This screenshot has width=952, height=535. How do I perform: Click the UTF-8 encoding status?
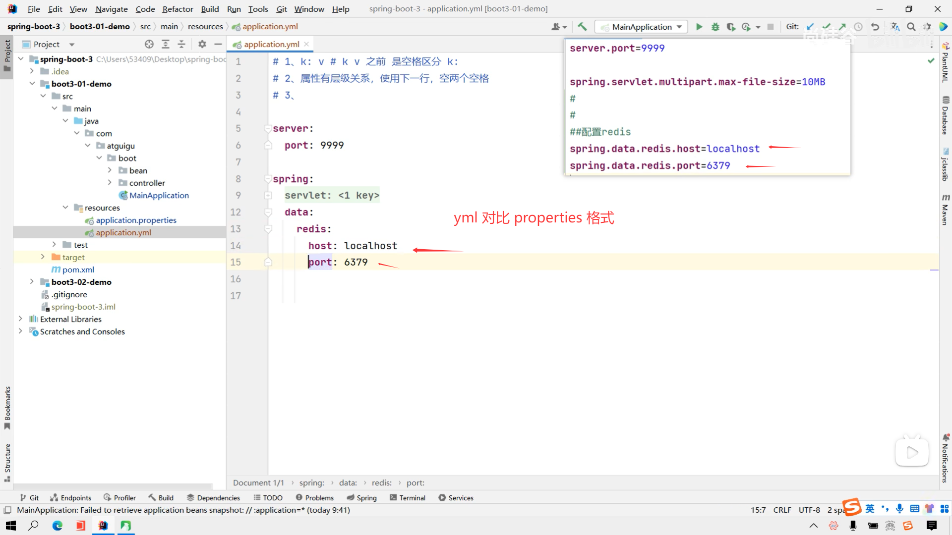tap(809, 510)
